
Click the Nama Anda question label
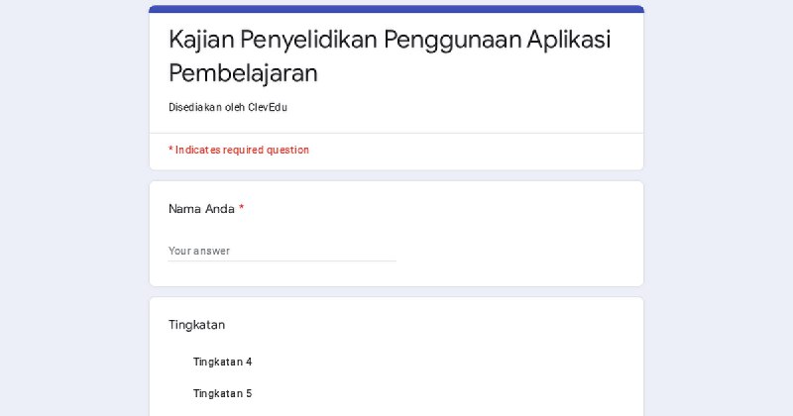[201, 209]
